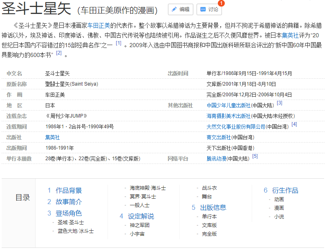The width and height of the screenshot is (329, 252).
Task: Jump to 单行本 subsection under 出版信息
Action: point(209,216)
